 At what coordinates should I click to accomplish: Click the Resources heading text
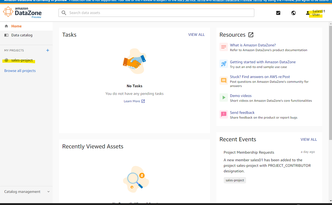[232, 35]
